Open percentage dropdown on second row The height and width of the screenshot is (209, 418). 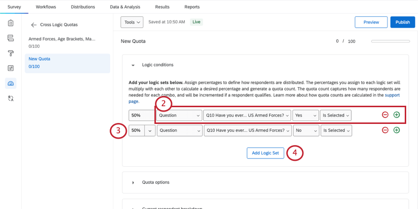pos(150,130)
